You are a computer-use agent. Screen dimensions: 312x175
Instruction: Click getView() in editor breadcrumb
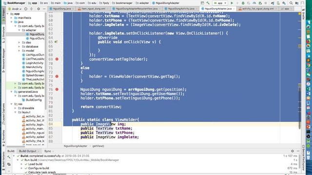tap(98, 146)
